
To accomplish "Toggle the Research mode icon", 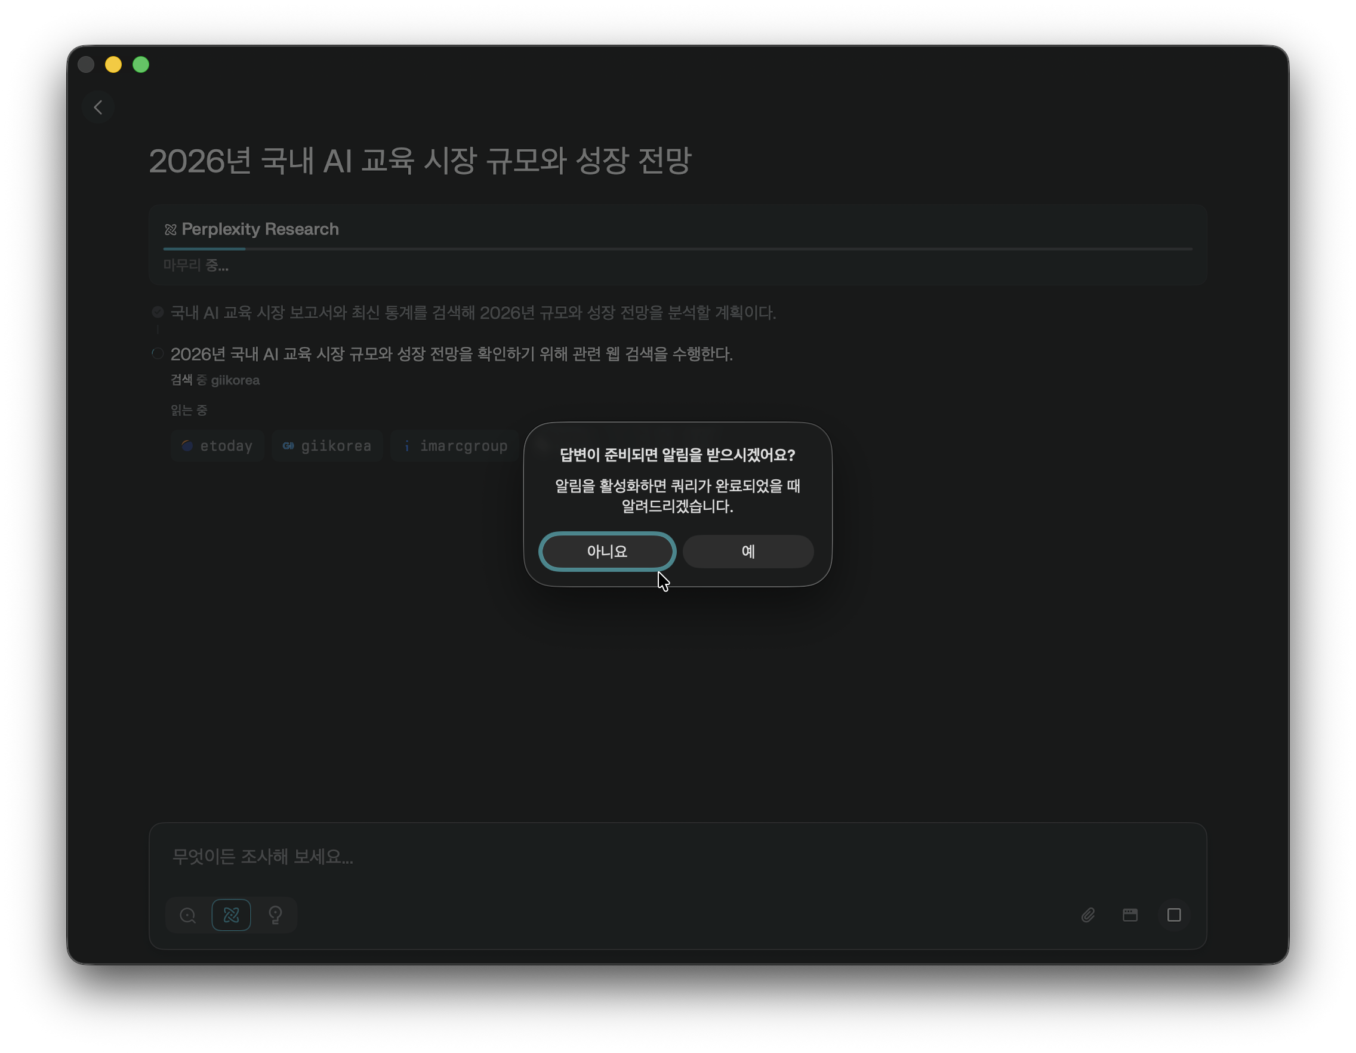I will (x=231, y=915).
